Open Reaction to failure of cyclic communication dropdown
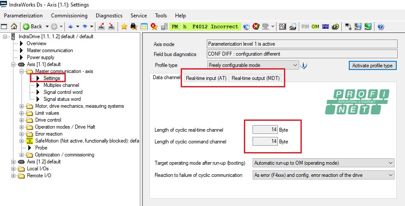 [390, 175]
